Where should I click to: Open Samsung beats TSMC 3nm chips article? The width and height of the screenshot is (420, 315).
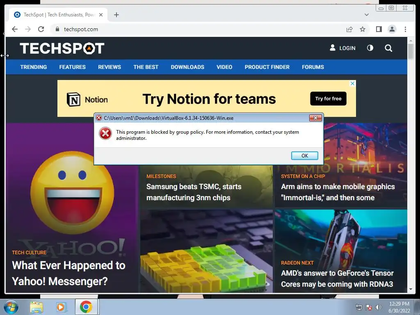click(x=194, y=192)
